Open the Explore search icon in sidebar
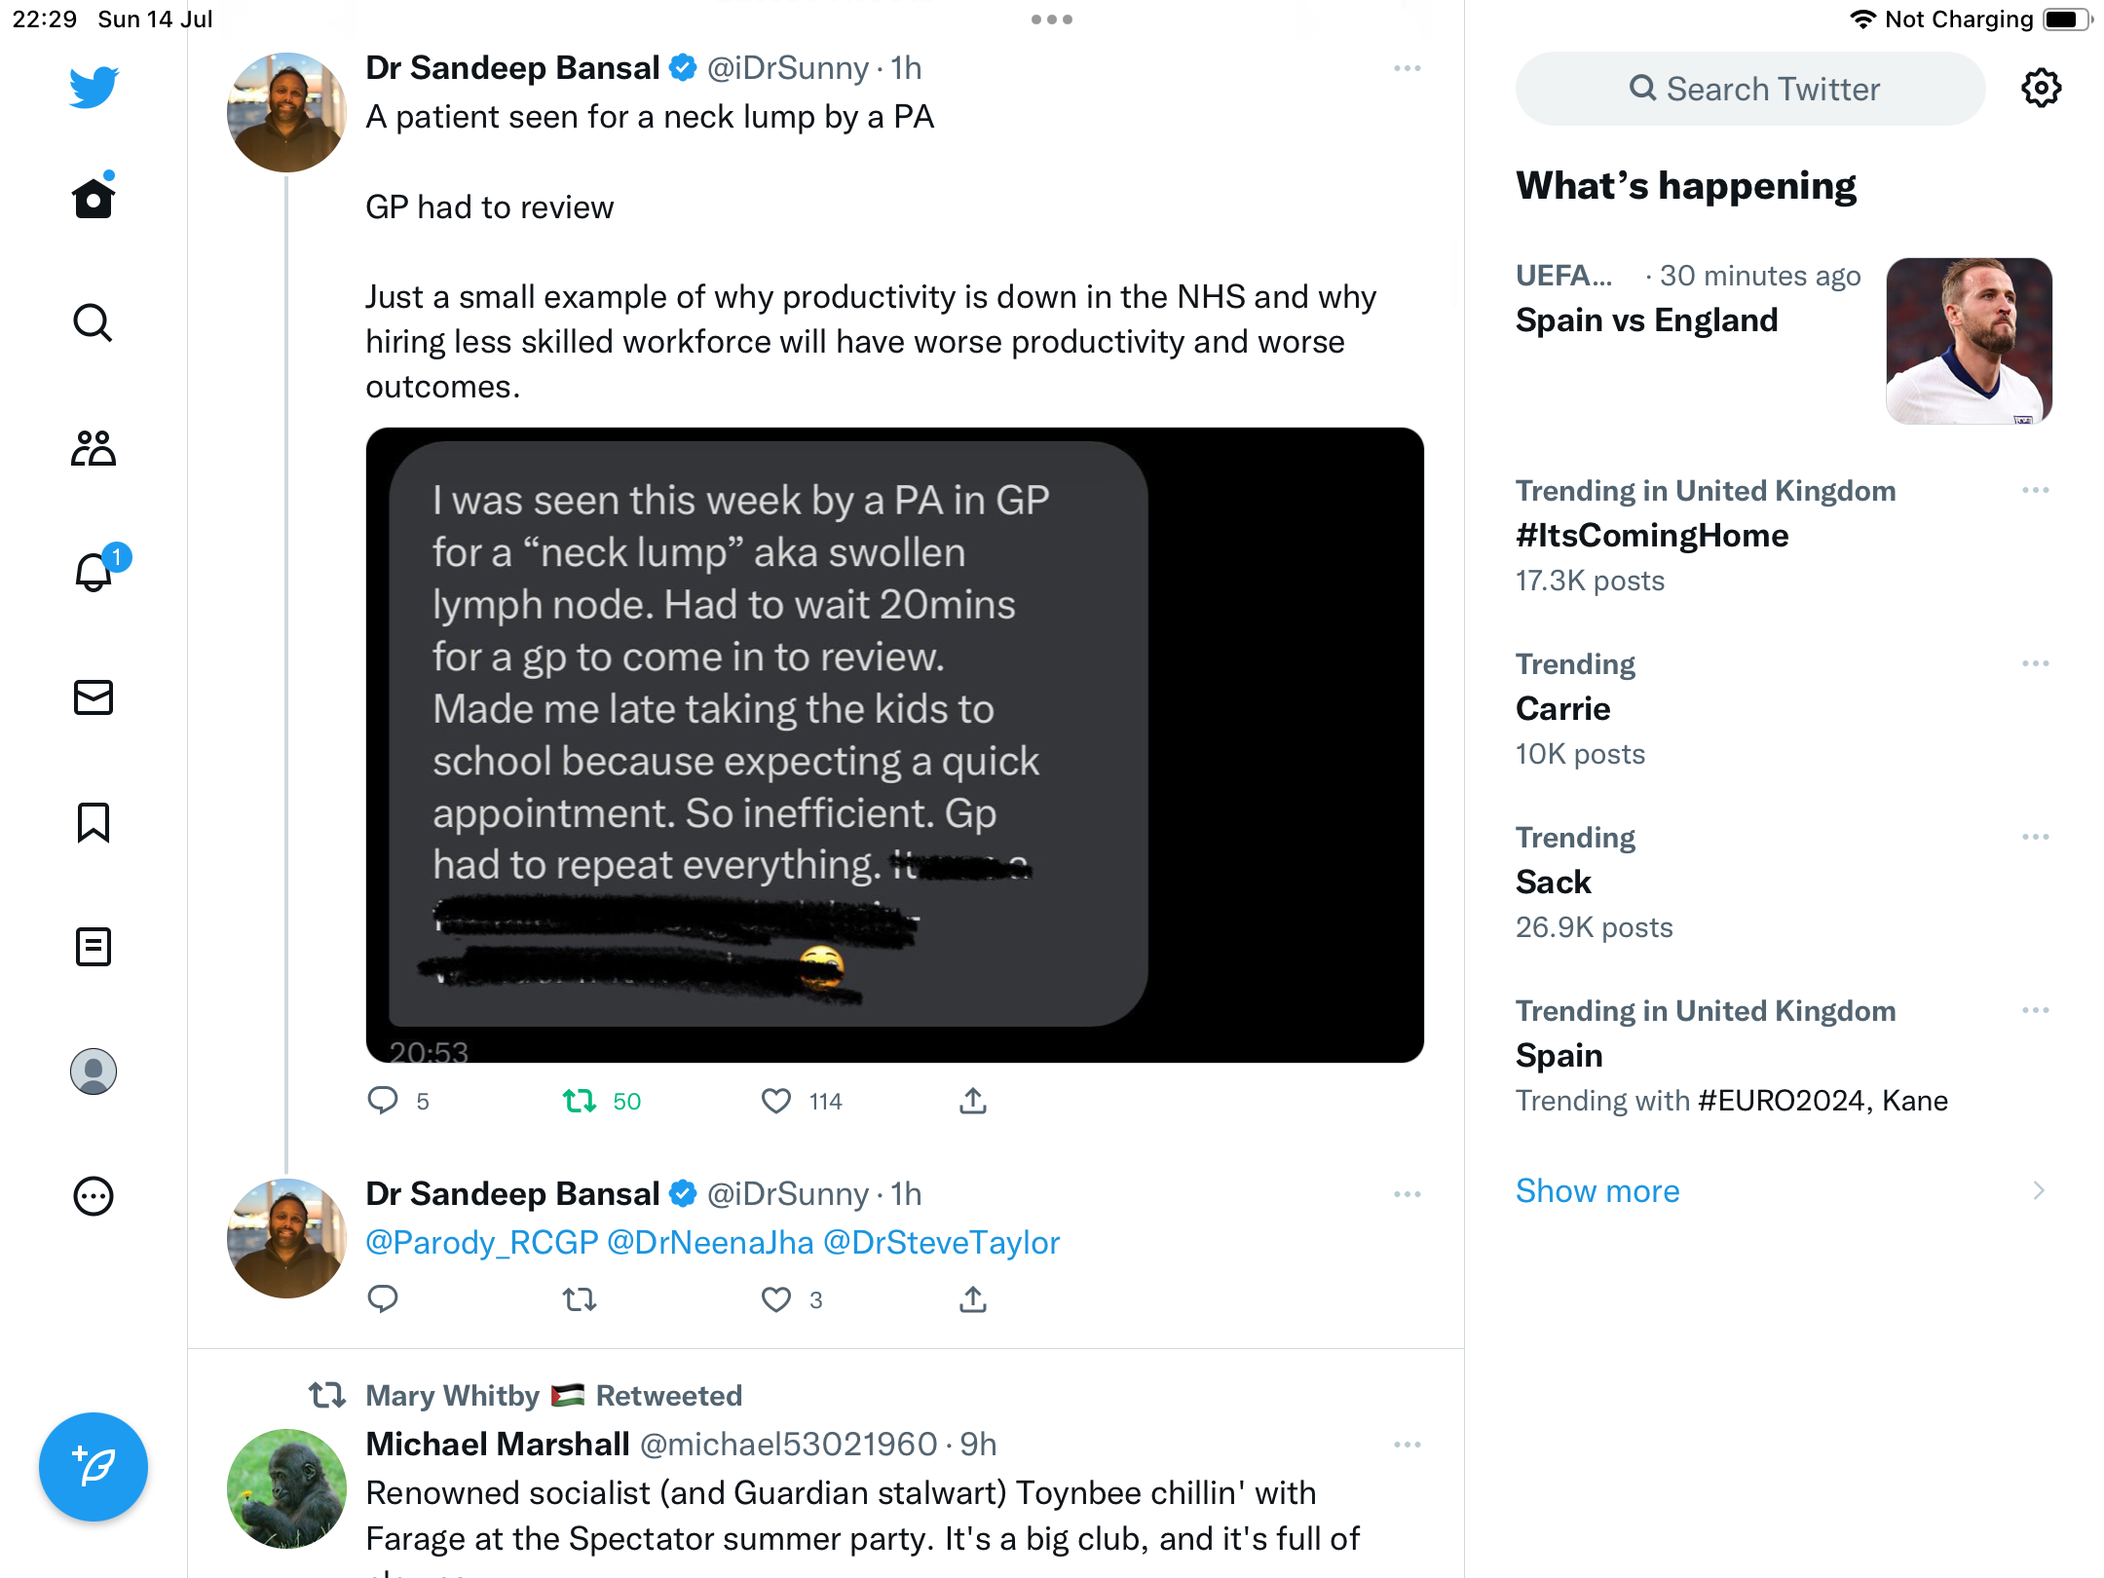Image resolution: width=2104 pixels, height=1578 pixels. 94,323
